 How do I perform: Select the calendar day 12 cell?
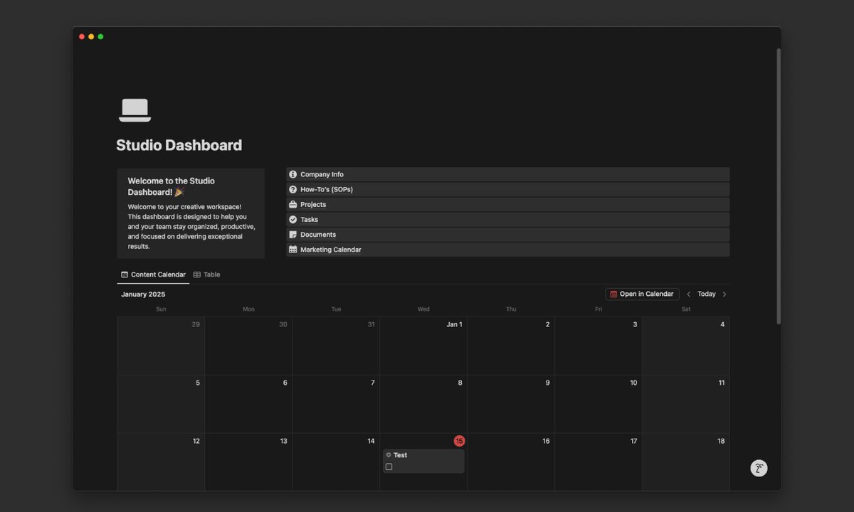coord(161,462)
